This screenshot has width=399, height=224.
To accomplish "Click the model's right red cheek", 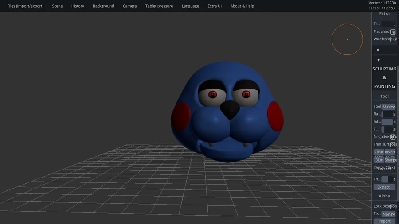I will tap(276, 116).
